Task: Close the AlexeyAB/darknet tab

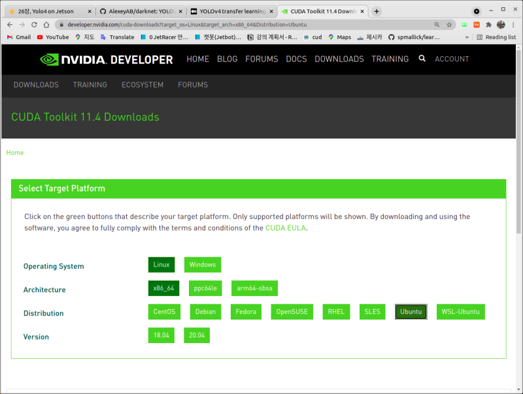Action: point(180,11)
